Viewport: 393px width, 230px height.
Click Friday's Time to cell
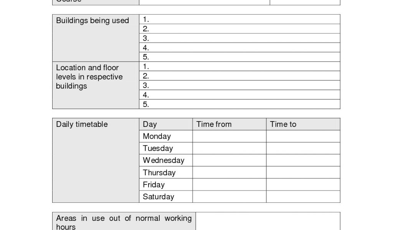303,184
